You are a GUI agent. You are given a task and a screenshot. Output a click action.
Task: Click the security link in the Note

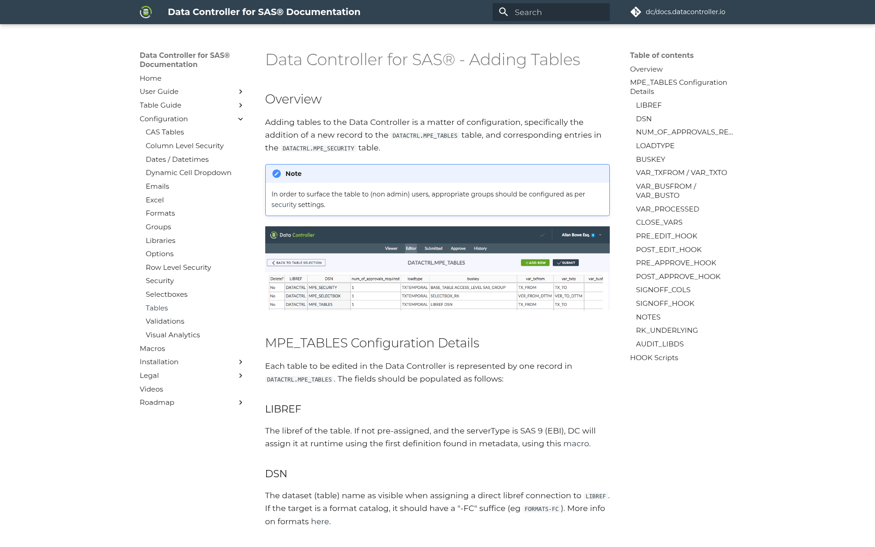tap(284, 205)
